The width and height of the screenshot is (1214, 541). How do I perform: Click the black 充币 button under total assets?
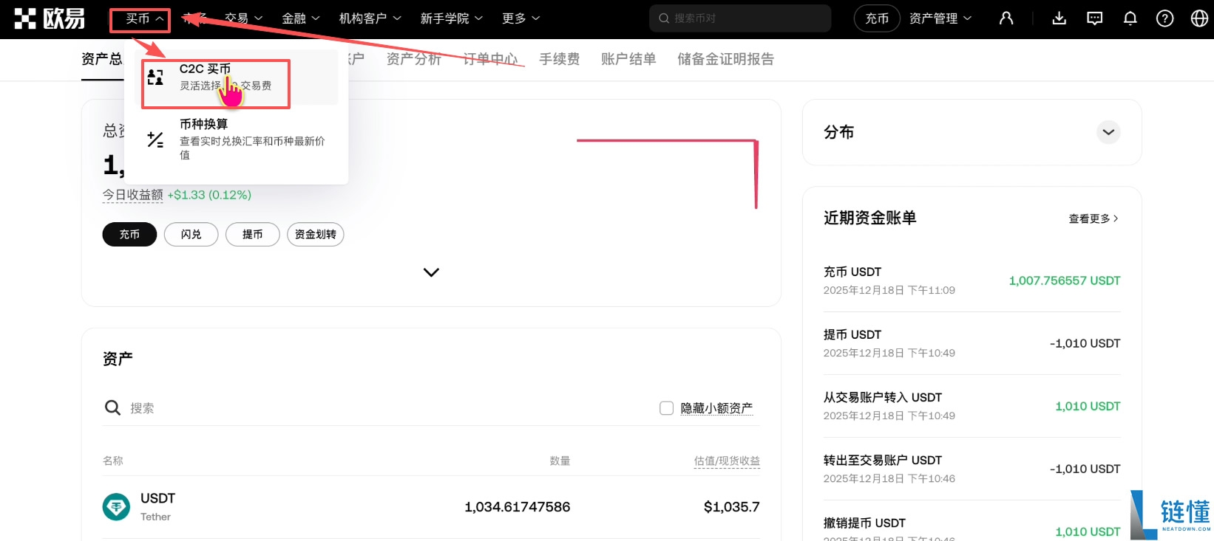129,234
